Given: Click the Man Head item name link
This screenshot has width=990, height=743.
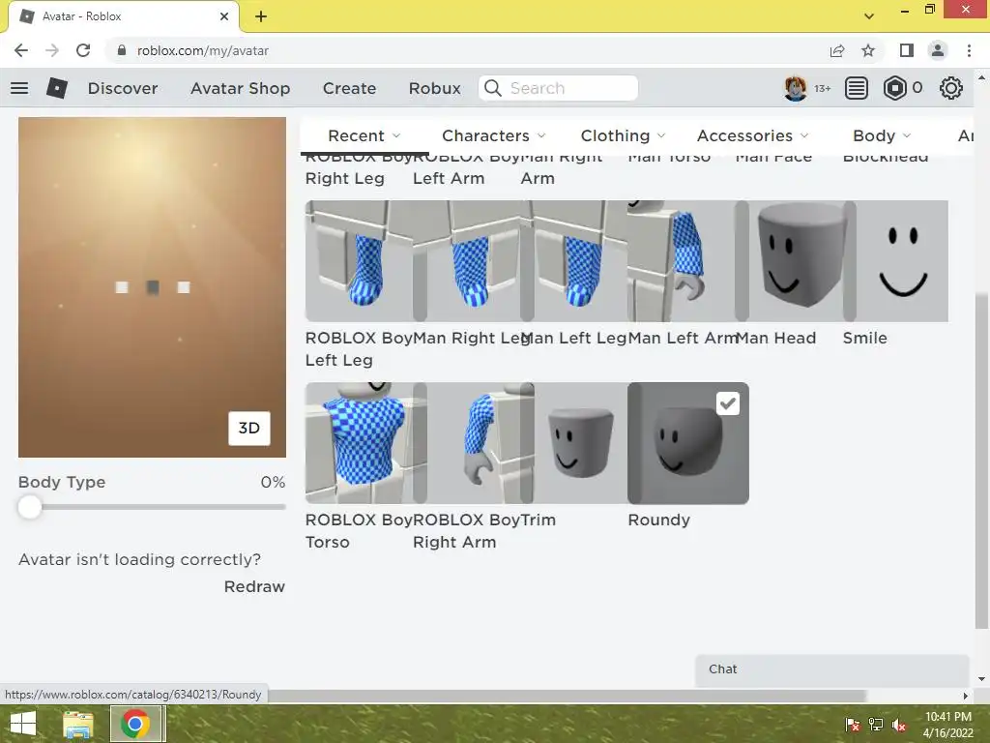Looking at the screenshot, I should pos(776,338).
